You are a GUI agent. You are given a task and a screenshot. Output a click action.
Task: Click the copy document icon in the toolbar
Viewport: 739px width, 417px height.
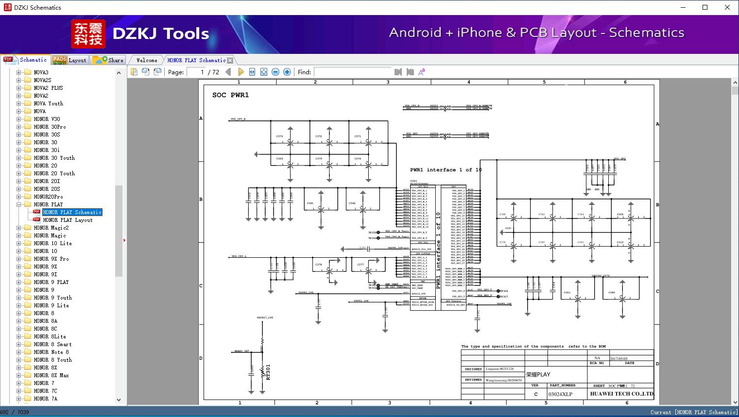[x=134, y=72]
